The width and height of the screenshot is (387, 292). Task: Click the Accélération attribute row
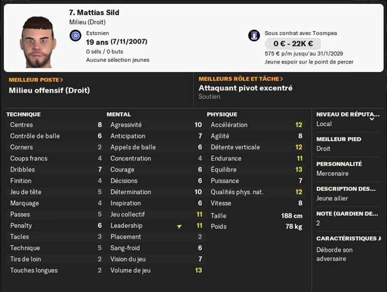point(255,125)
